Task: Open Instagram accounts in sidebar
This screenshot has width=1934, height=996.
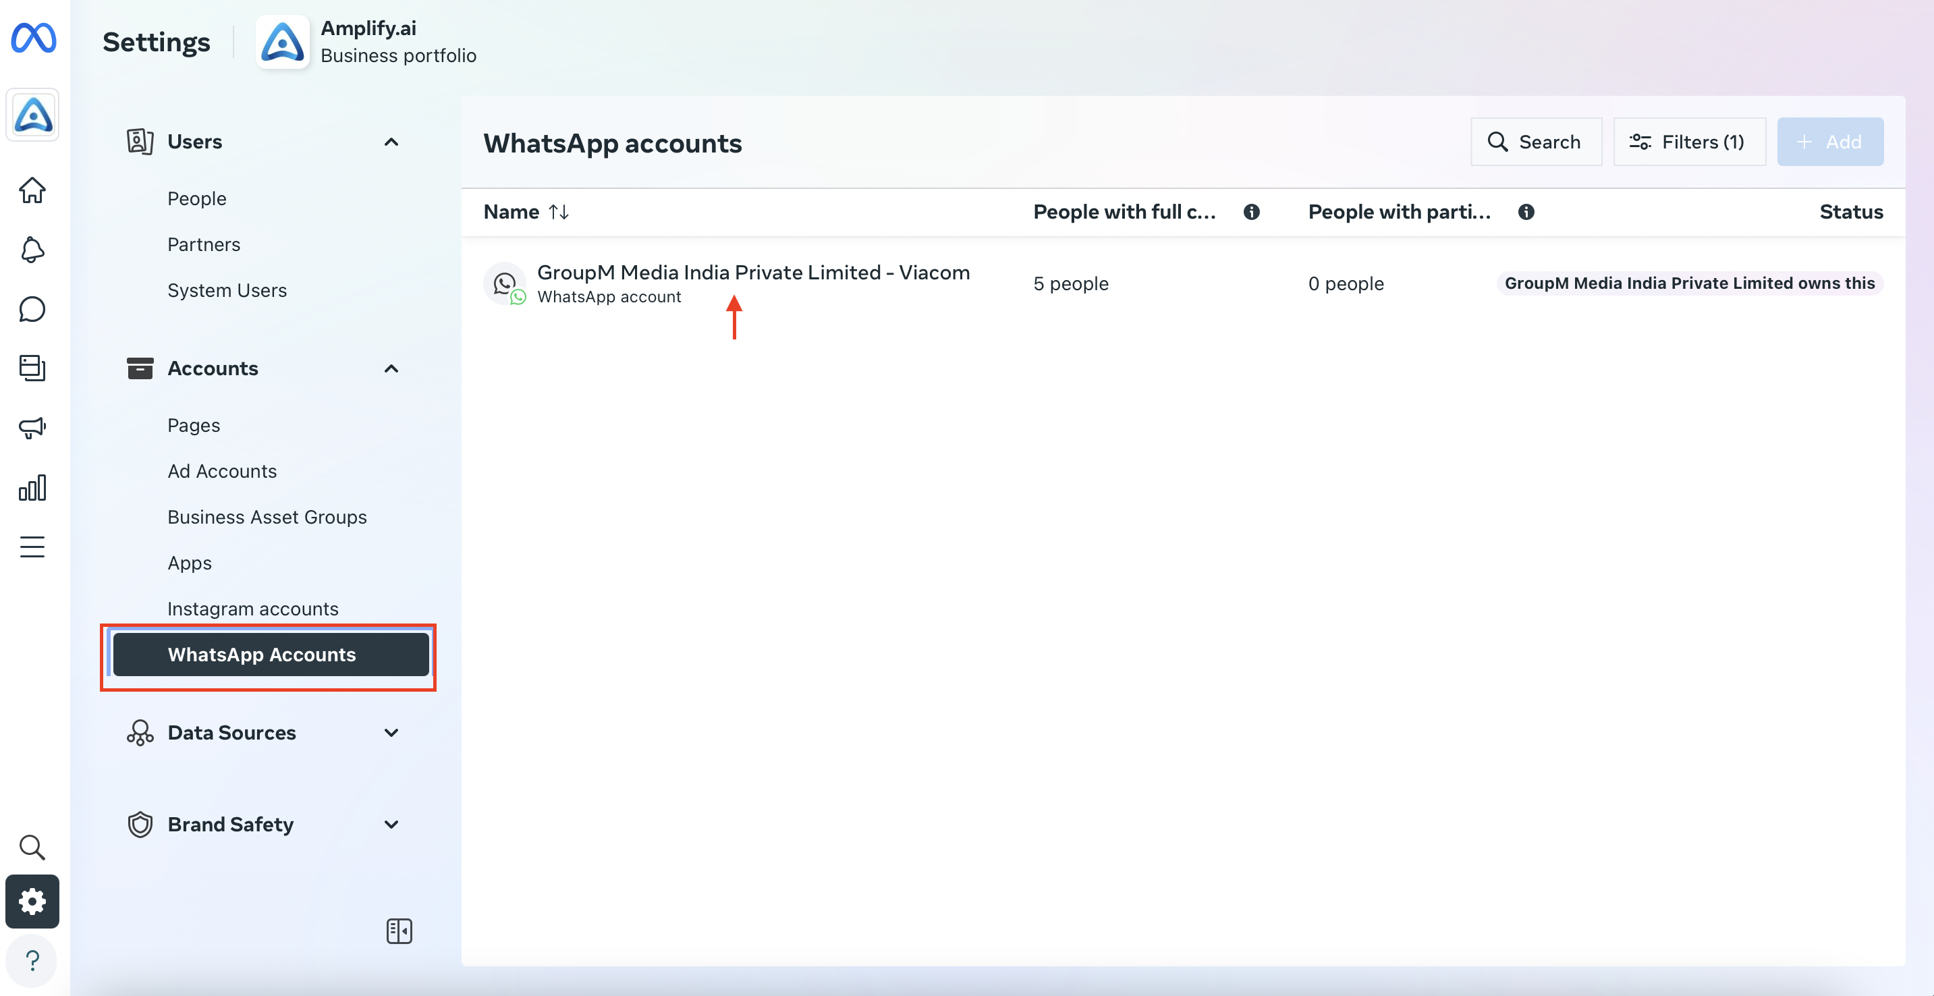Action: [x=253, y=609]
